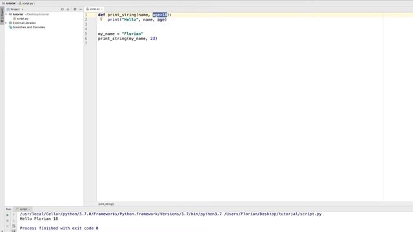Click the Run label in the bottom panel
Screen dimensions: 413x232
point(8,209)
